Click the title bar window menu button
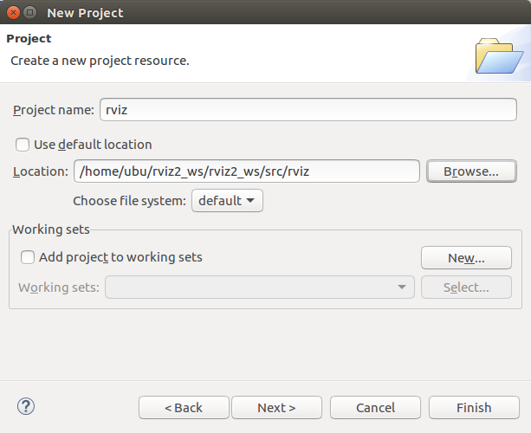Viewport: 531px width, 433px height. click(x=30, y=13)
